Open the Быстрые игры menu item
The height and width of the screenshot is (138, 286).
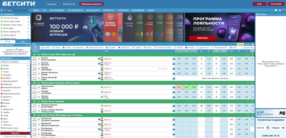93,10
